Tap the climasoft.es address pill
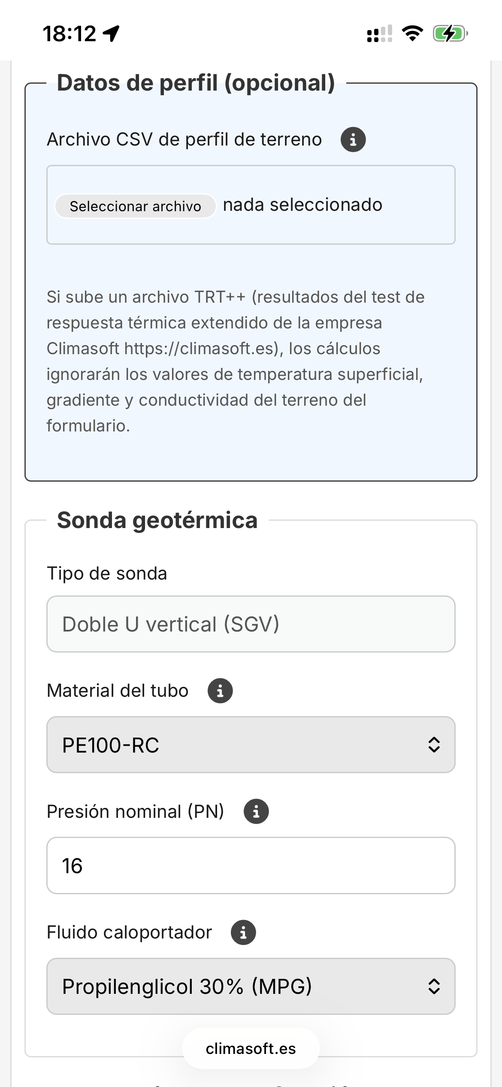Image resolution: width=502 pixels, height=1087 pixels. tap(251, 1048)
